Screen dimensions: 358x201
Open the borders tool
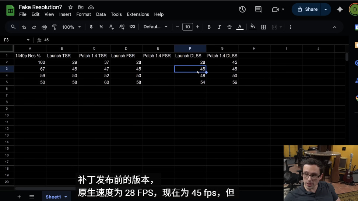(263, 27)
